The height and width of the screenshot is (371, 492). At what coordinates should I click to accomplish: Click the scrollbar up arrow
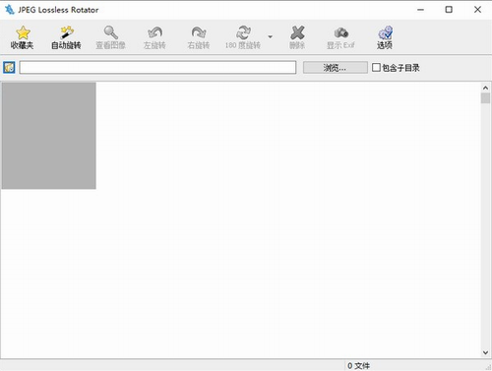(x=485, y=88)
